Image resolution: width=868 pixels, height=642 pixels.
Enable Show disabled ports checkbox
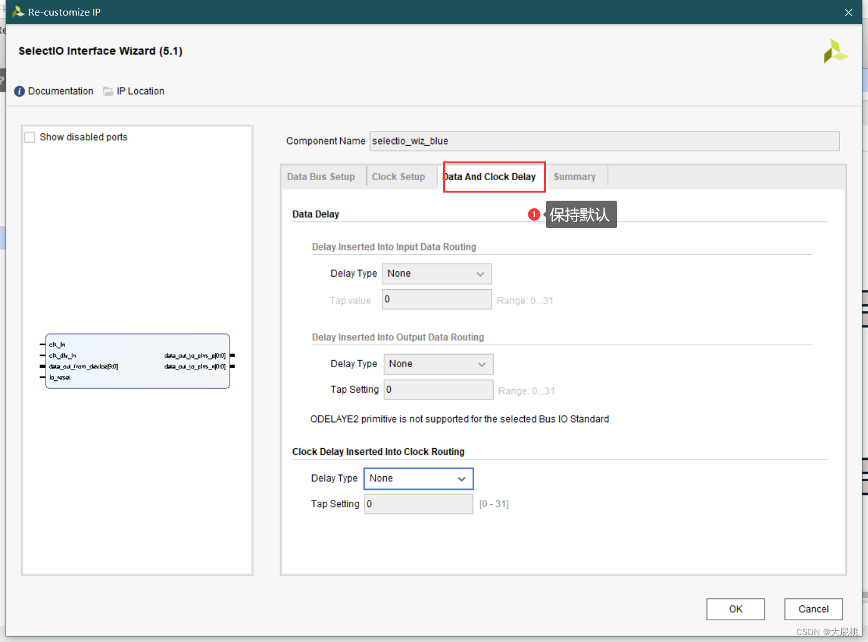tap(29, 137)
